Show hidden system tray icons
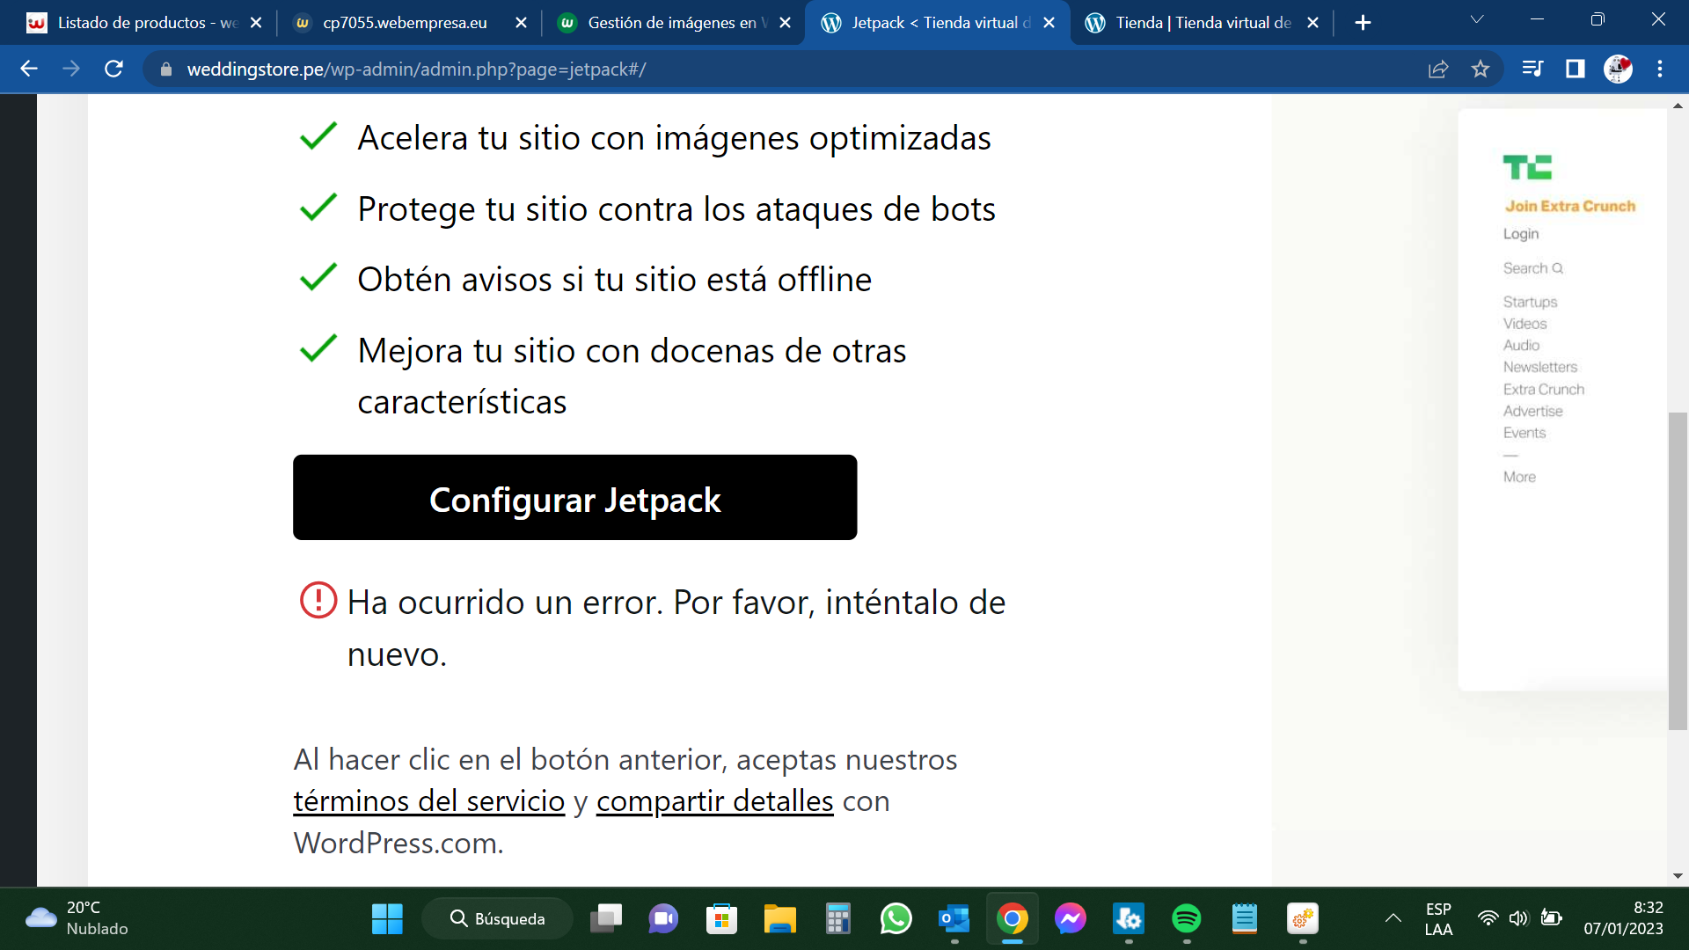 [x=1393, y=918]
